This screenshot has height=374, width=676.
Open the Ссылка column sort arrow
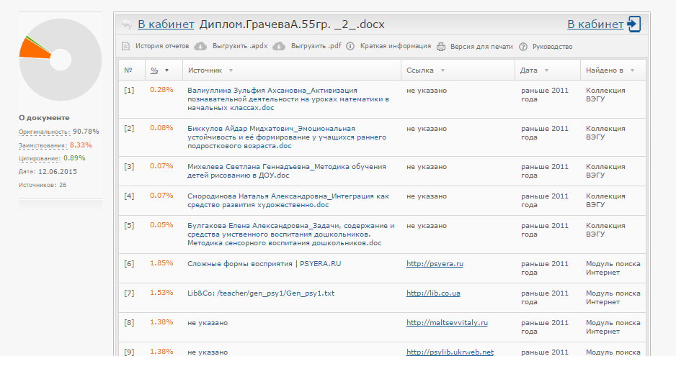click(x=442, y=70)
